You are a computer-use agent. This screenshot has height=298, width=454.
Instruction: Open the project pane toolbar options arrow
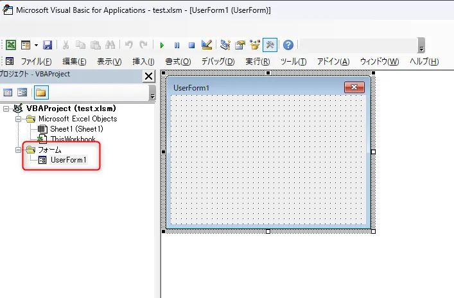[152, 93]
